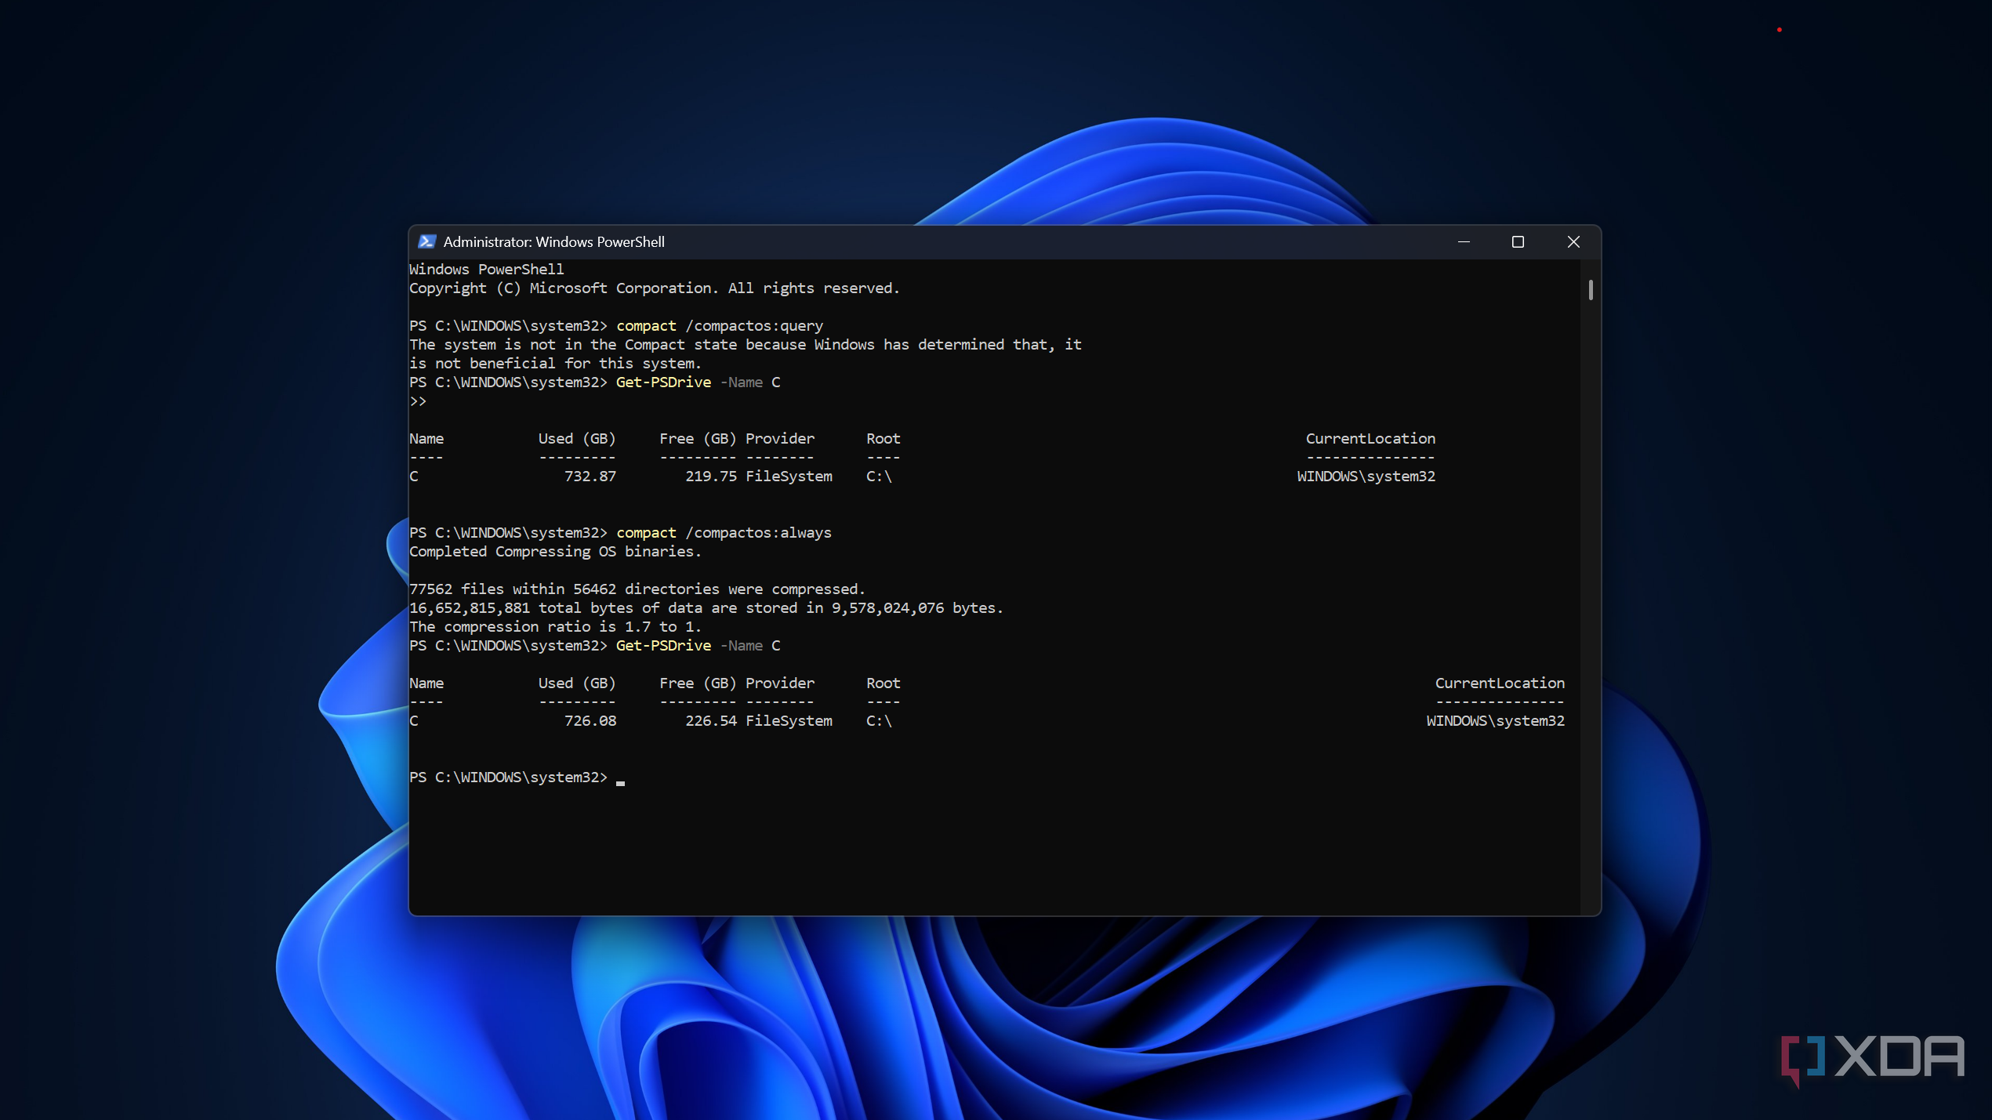Screen dimensions: 1992x1120
Task: Click the '>>' continuation prompt
Action: pyautogui.click(x=418, y=401)
